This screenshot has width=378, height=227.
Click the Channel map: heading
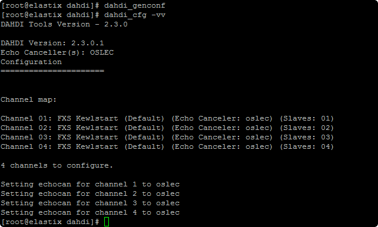29,99
